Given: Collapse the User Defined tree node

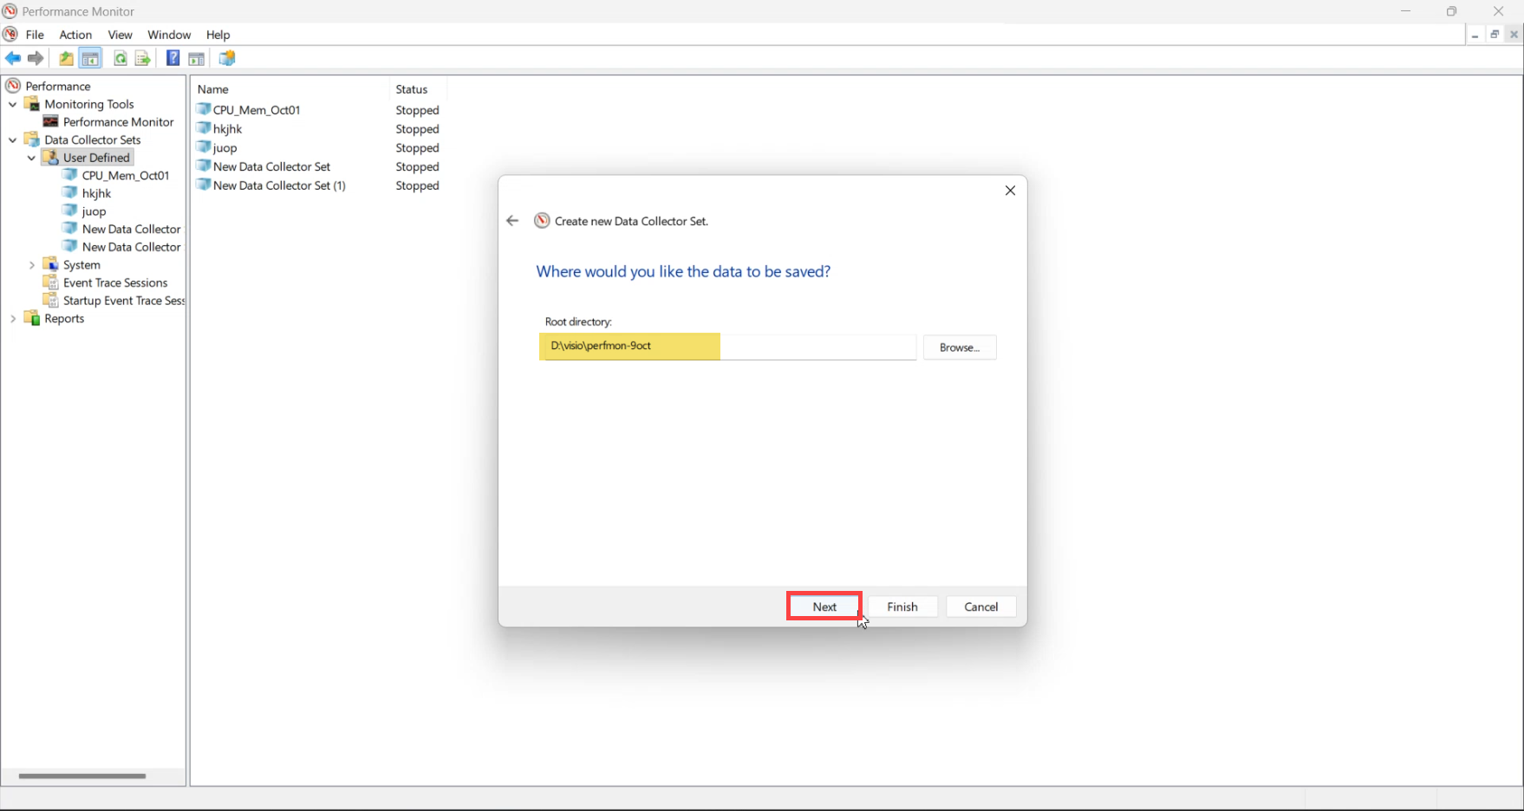Looking at the screenshot, I should (32, 158).
